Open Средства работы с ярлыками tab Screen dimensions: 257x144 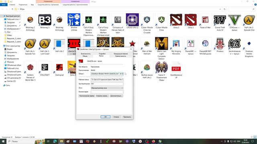point(48,5)
